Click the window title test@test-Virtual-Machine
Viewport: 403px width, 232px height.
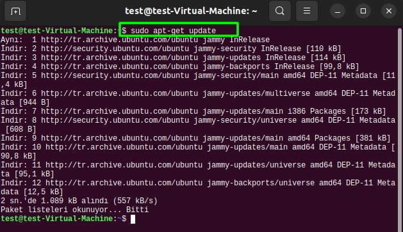coord(191,11)
